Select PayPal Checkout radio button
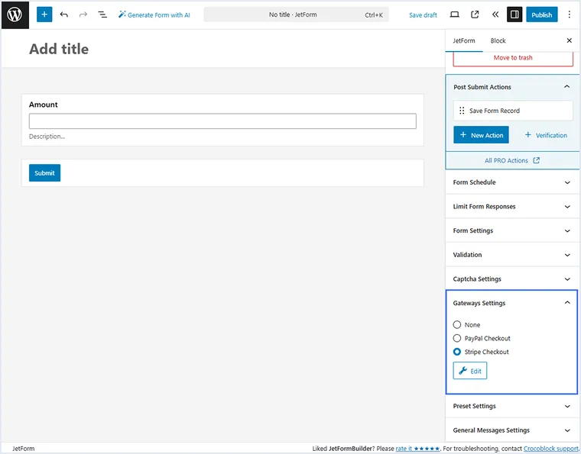 [457, 339]
